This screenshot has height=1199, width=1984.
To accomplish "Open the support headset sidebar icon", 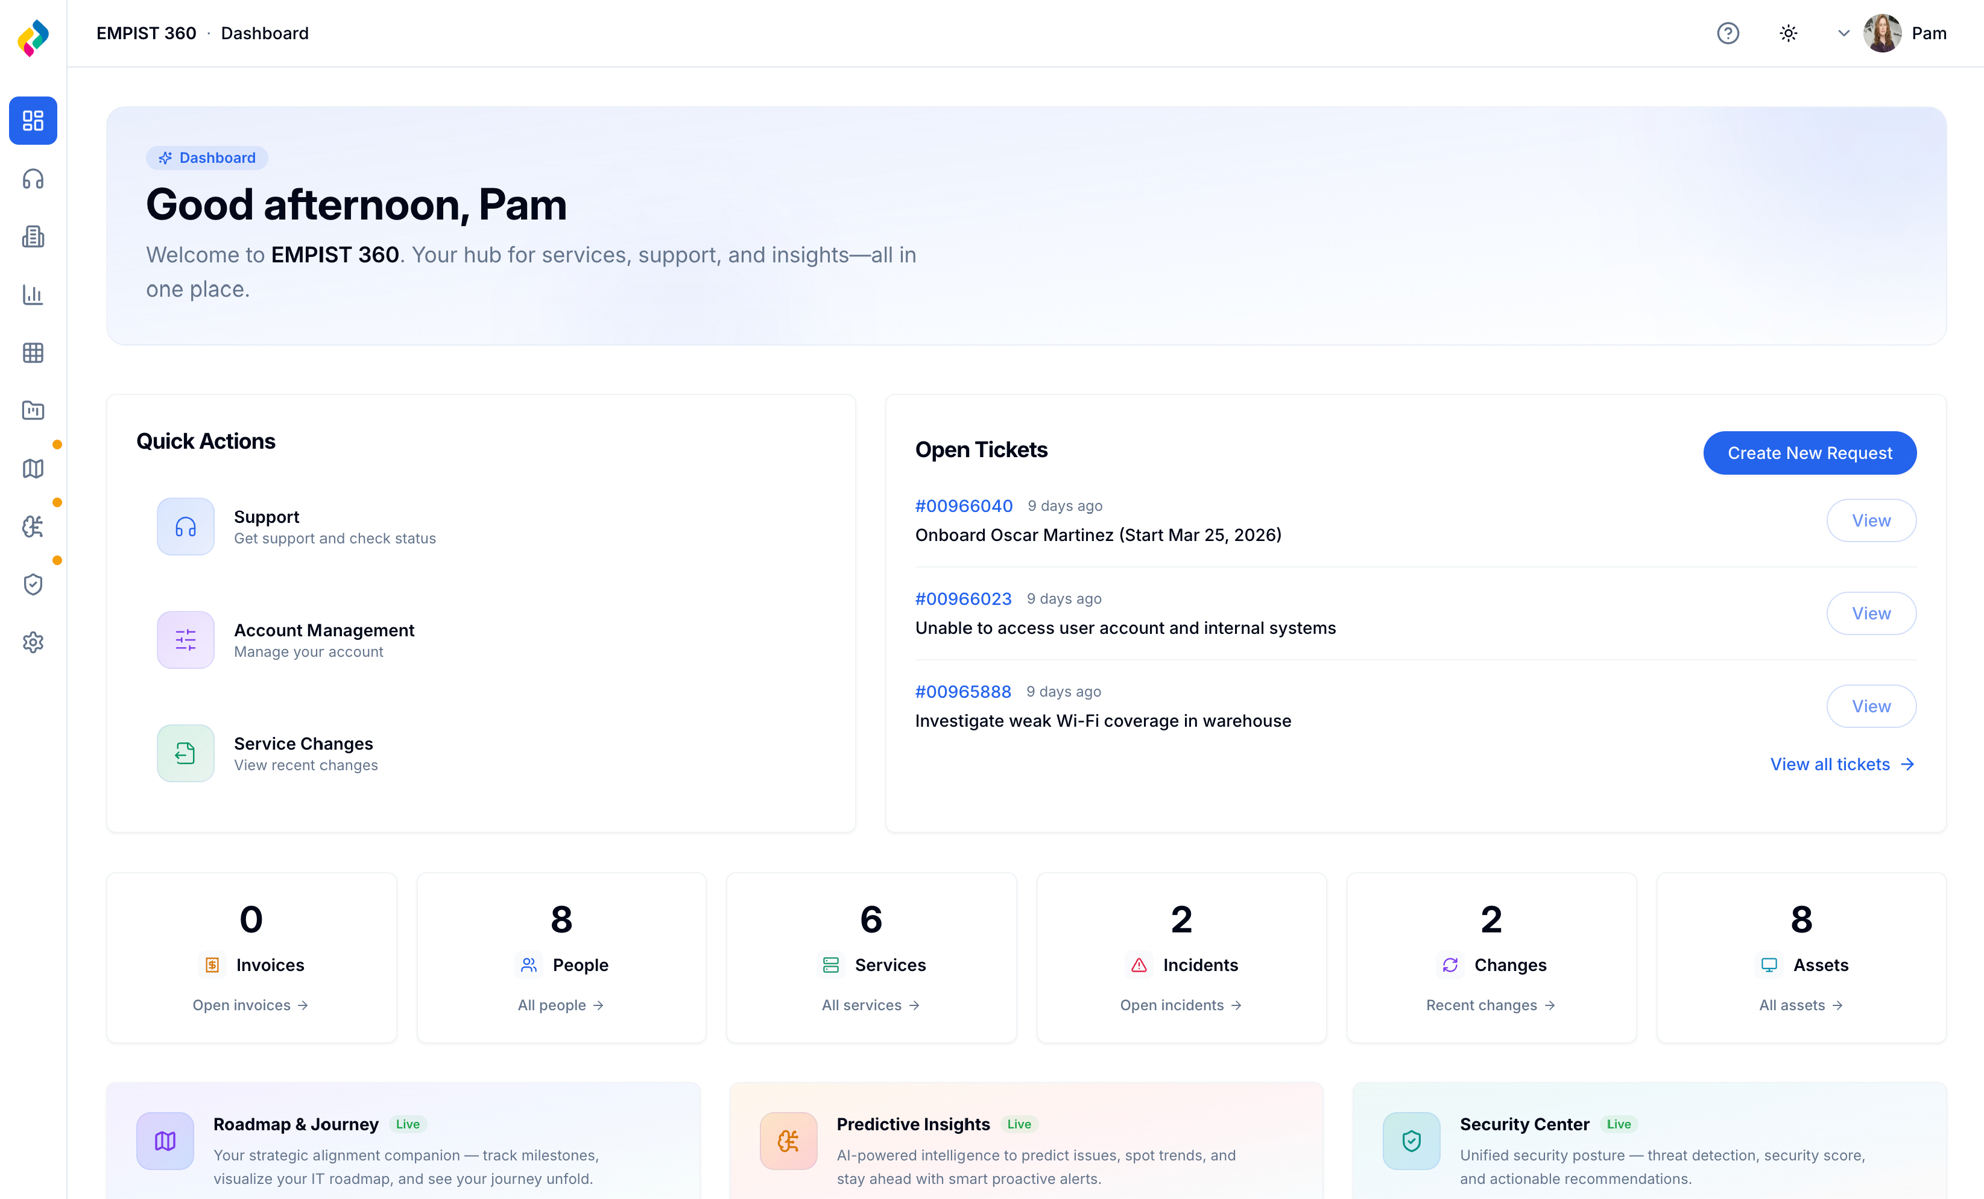I will [x=33, y=179].
